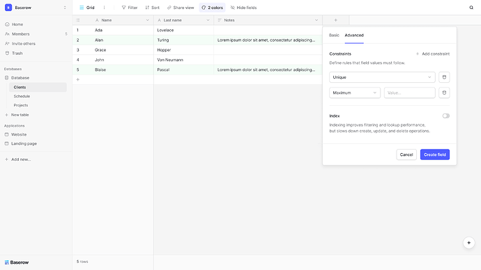Click the Baserow workspace logo icon
The height and width of the screenshot is (270, 481).
tap(8, 8)
